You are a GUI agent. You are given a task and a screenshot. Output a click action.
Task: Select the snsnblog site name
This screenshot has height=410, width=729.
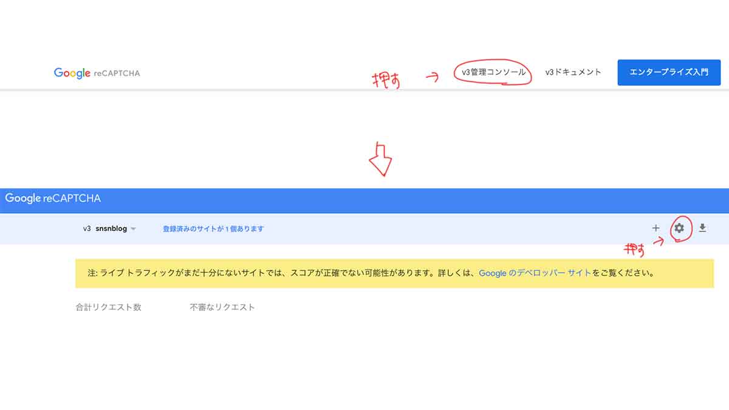pos(111,228)
